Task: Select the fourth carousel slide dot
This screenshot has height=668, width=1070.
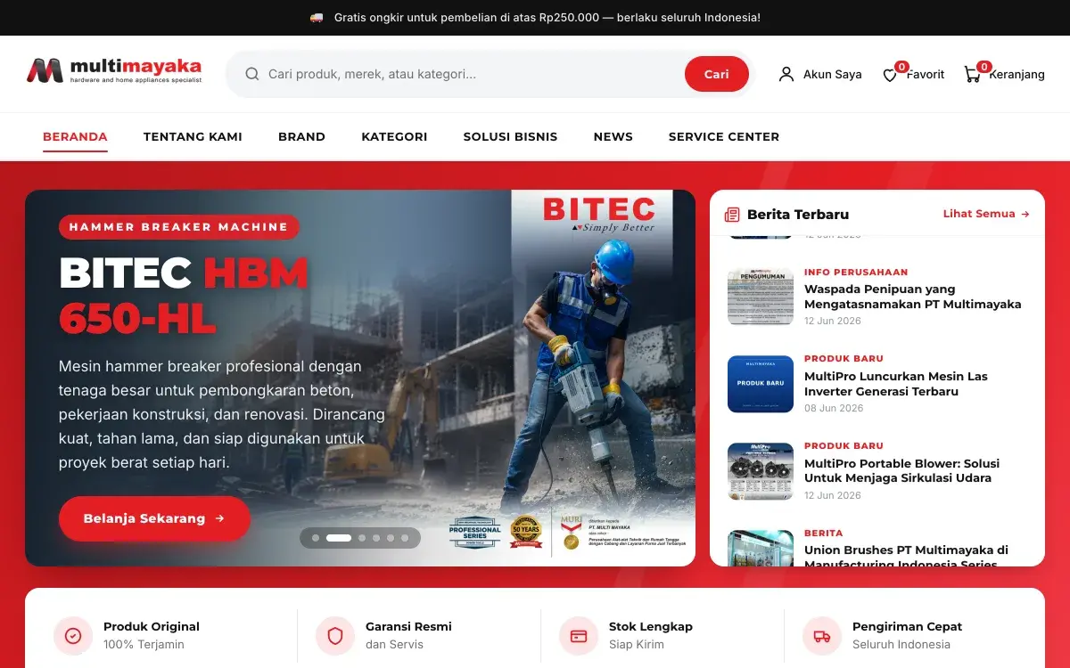Action: (376, 538)
